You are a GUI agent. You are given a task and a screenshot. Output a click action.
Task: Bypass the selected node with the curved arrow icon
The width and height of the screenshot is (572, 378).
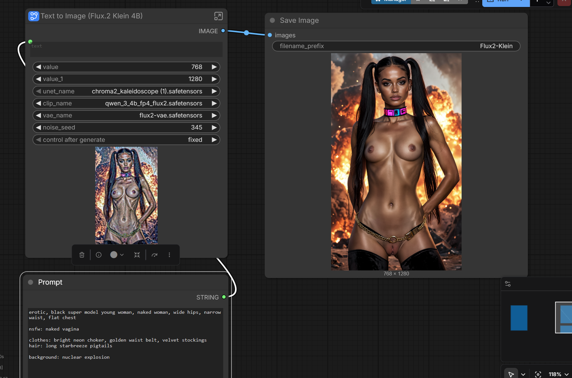tap(154, 255)
